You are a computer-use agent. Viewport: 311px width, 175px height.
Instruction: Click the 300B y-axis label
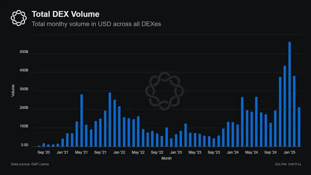[x=24, y=90]
